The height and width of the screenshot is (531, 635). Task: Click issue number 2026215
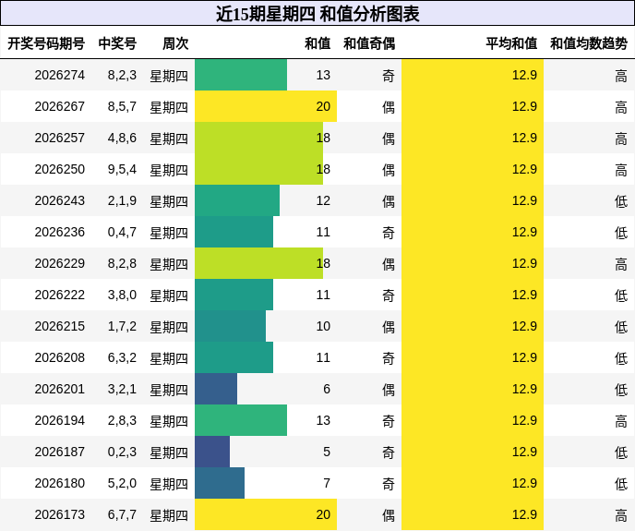point(59,326)
